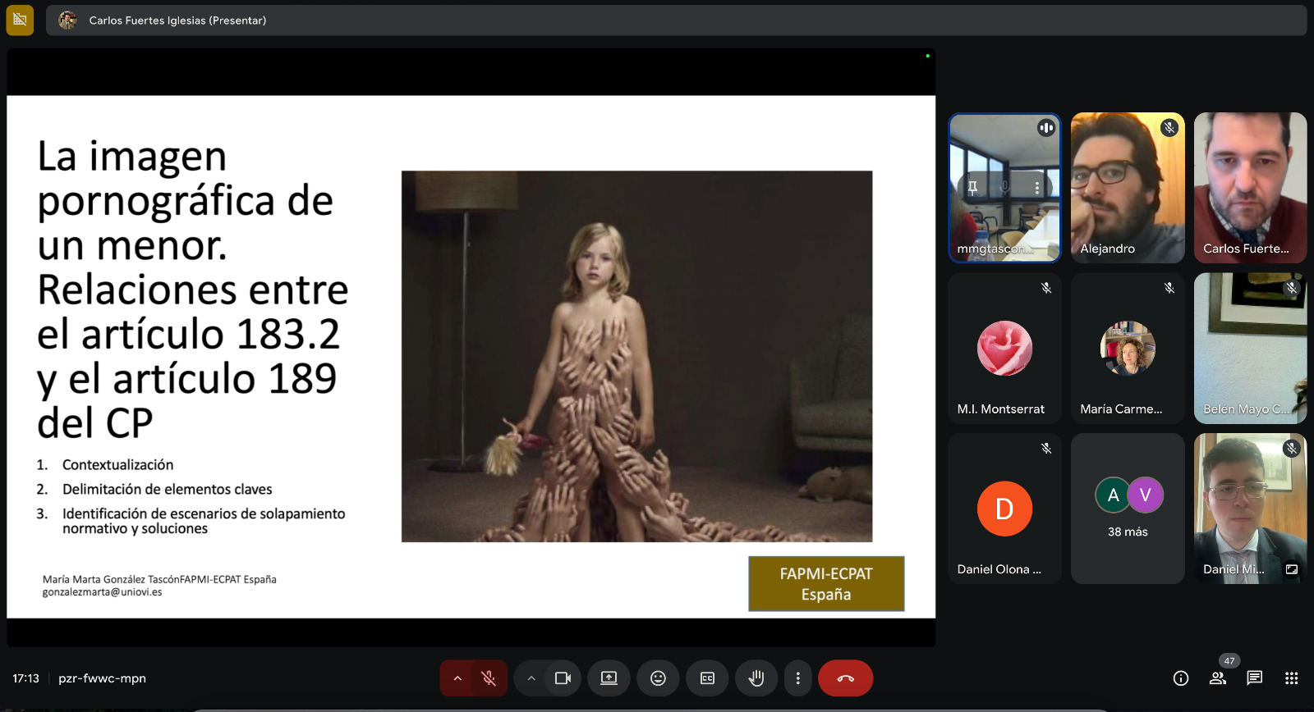This screenshot has width=1314, height=712.
Task: Open the chat panel
Action: [x=1254, y=678]
